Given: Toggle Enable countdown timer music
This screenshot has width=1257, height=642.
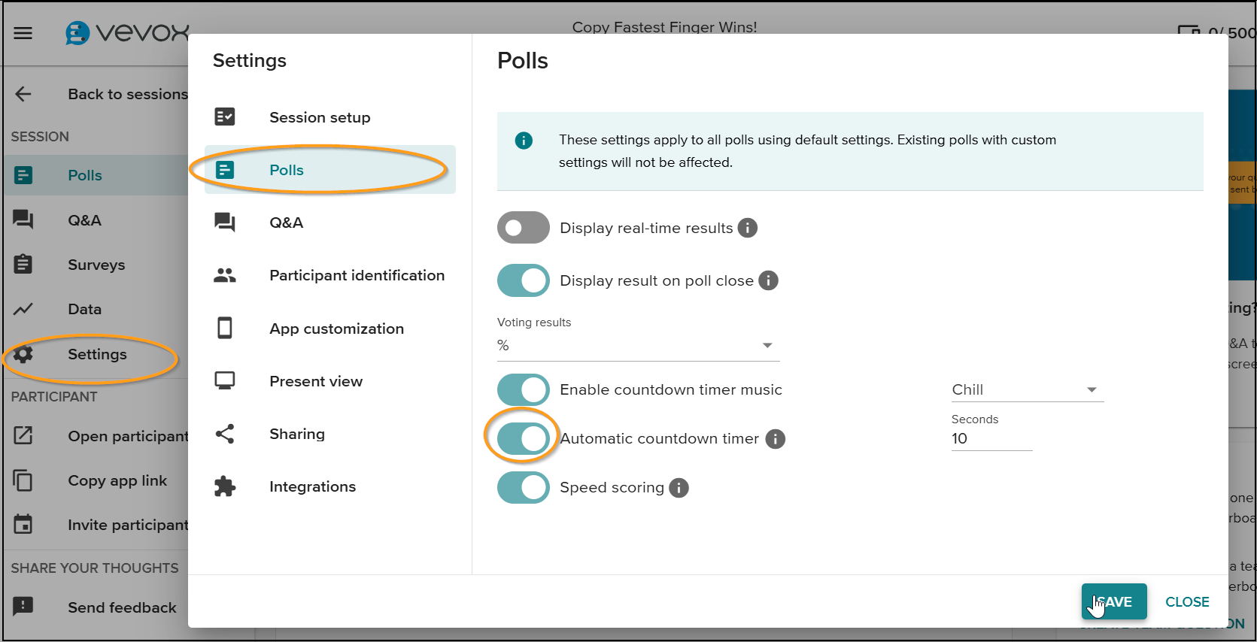Looking at the screenshot, I should click(524, 389).
